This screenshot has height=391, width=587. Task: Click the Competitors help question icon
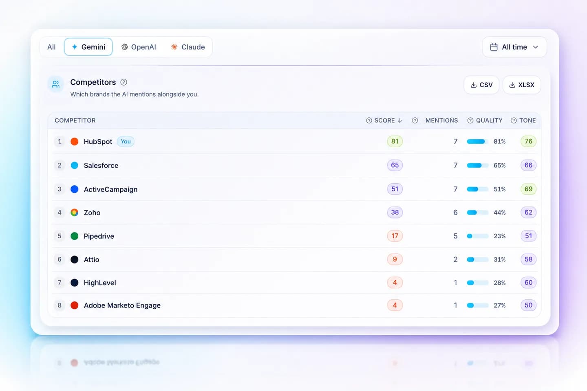pos(124,82)
